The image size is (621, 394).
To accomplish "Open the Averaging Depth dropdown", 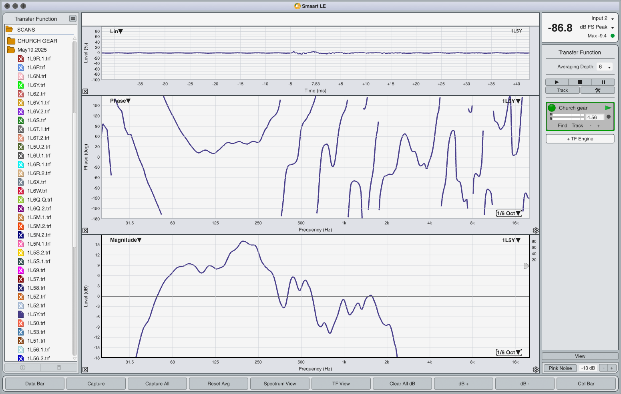I will [604, 67].
